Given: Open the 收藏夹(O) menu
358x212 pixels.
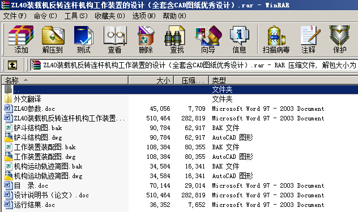Looking at the screenshot, I should (x=110, y=16).
